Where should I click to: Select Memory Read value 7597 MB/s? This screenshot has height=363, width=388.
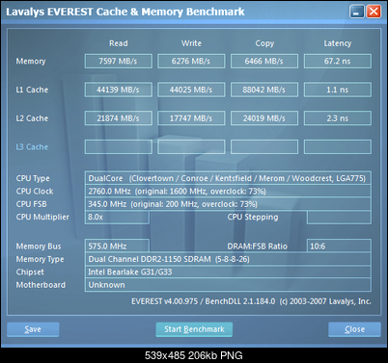tap(119, 61)
